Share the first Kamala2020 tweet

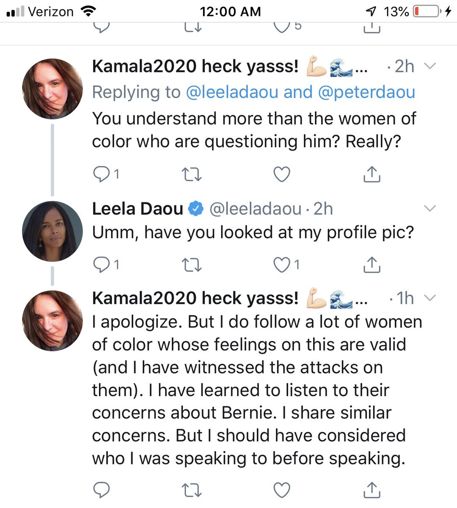(x=372, y=174)
